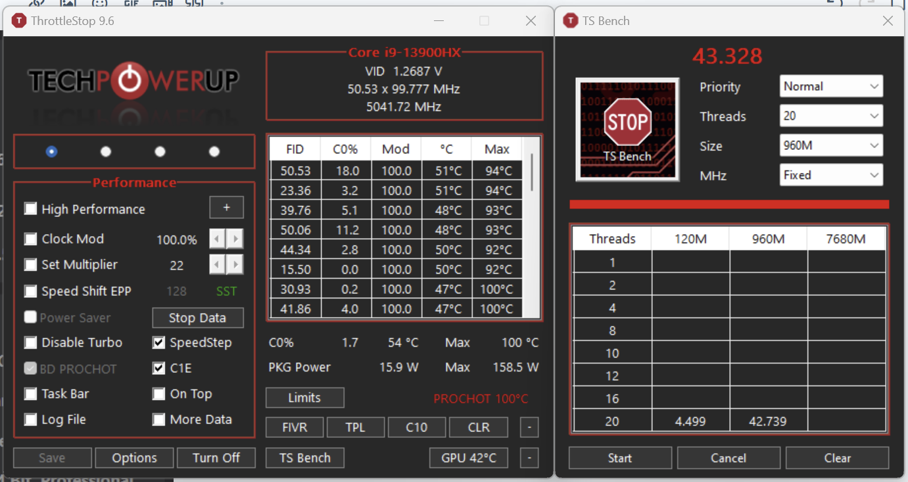Click the 7680M column header
908x482 pixels.
[x=846, y=239]
